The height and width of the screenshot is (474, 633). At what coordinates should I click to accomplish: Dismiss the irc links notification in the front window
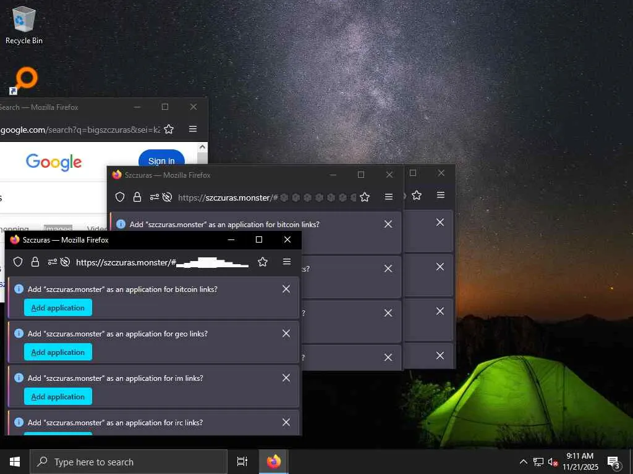click(x=286, y=422)
